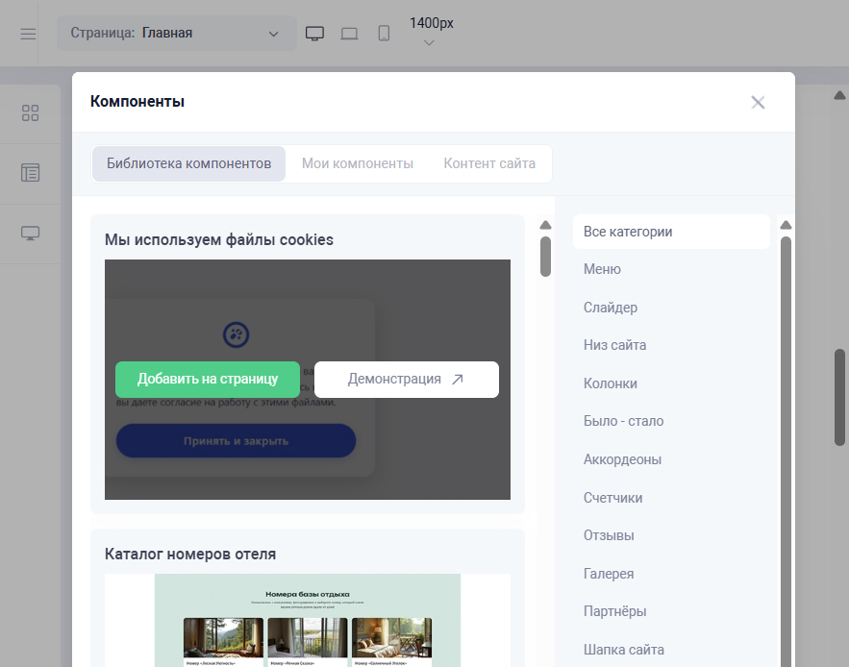849x667 pixels.
Task: Expand the Страница: Главная page dropdown
Action: pos(176,34)
